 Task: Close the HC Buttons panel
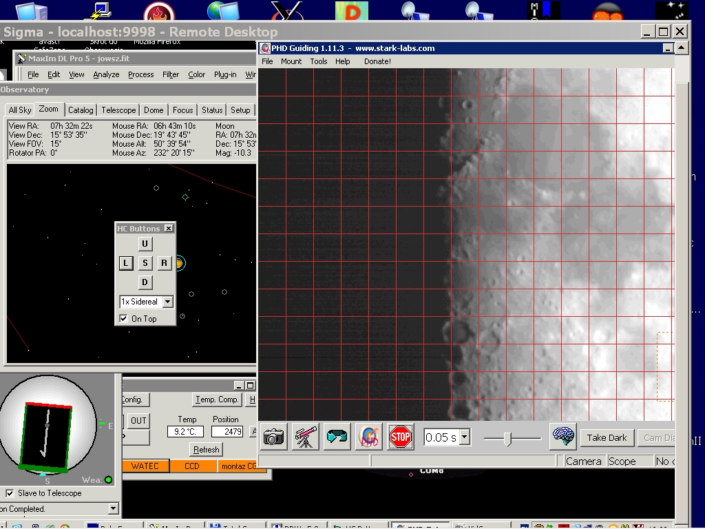169,229
